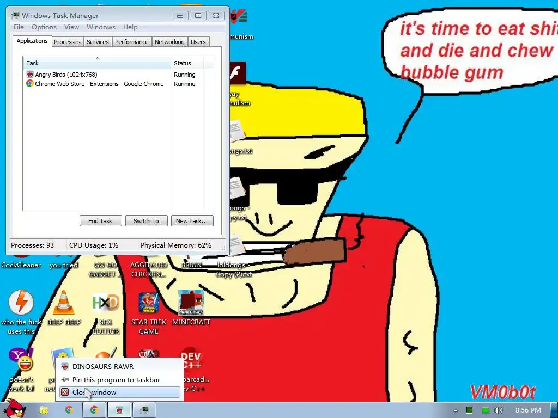Viewport: 558px width, 418px height.
Task: Click the Running status for Angry Birds
Action: coord(184,75)
